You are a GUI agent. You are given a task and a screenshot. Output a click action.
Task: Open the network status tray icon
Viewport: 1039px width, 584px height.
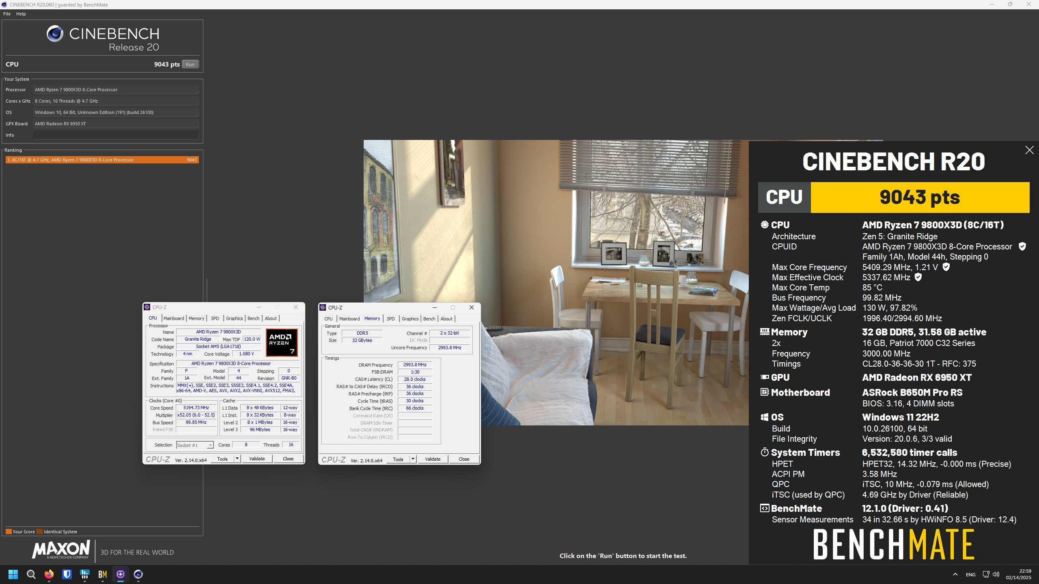click(x=986, y=574)
